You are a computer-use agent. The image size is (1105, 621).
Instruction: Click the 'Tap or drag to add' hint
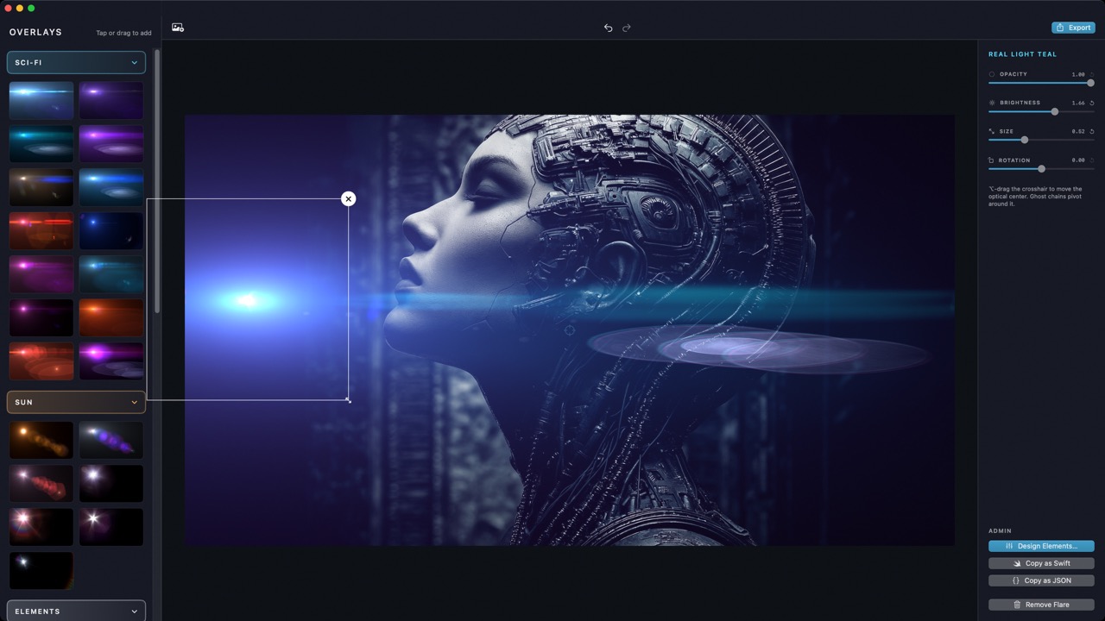(123, 33)
